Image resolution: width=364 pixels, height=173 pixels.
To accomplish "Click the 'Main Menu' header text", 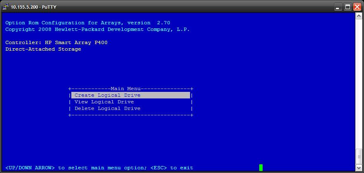I will [126, 89].
